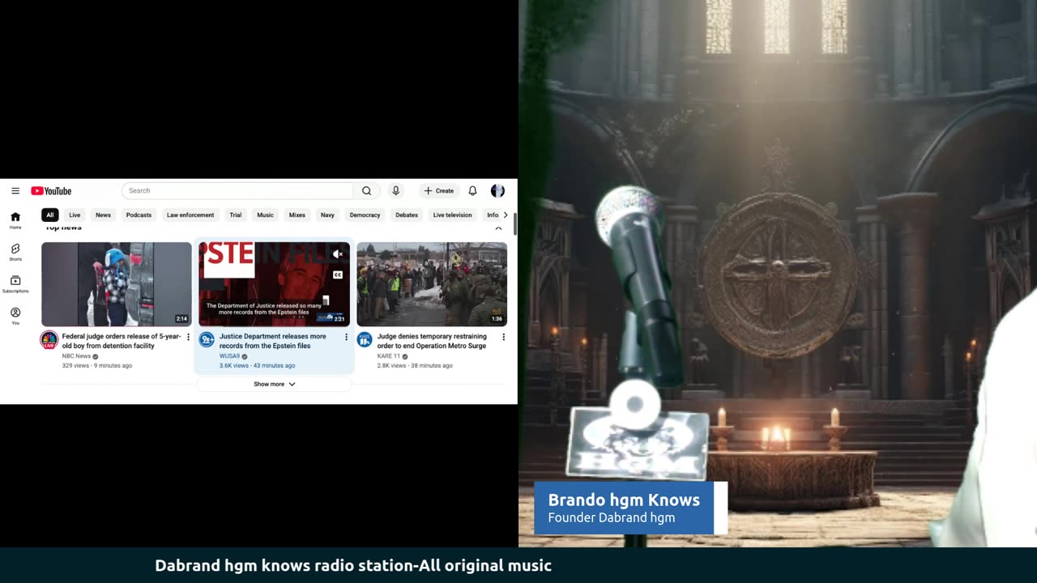Click '329 views • 9 minutes ago' text
Viewport: 1037px width, 583px height.
[x=97, y=366]
